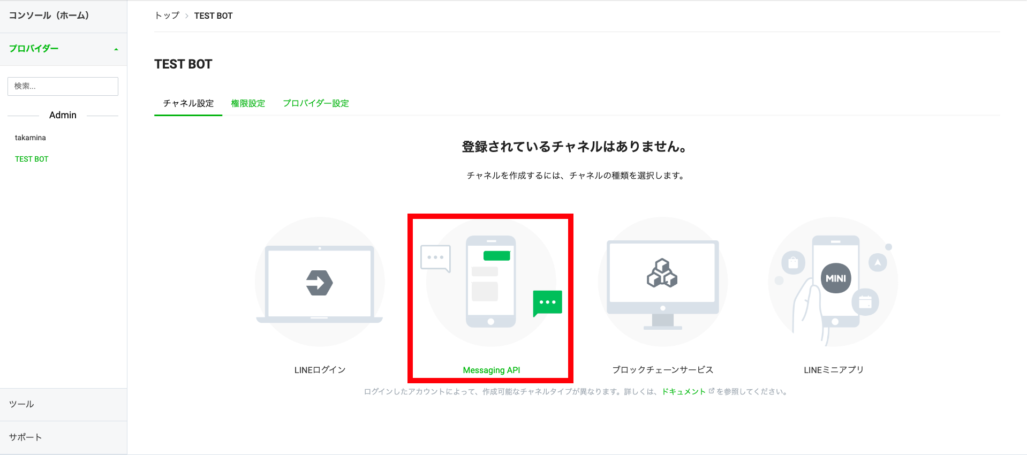
Task: Open the ツール sidebar section
Action: [63, 405]
